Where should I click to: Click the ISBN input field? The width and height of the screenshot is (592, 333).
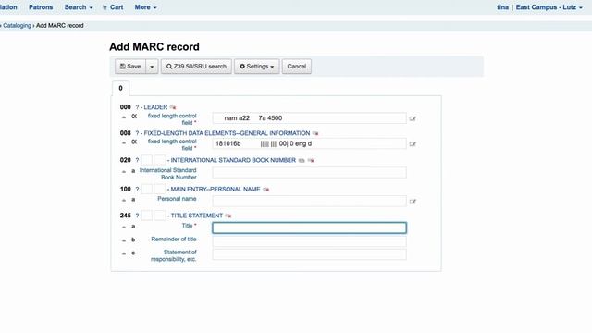[x=309, y=173]
